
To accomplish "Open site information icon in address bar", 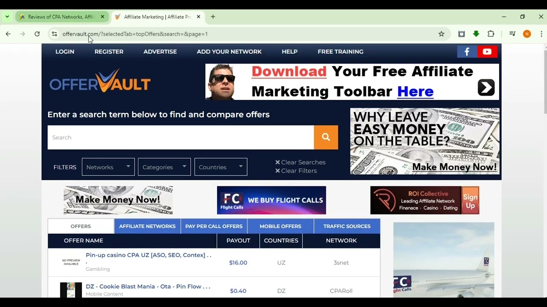I will click(x=54, y=34).
